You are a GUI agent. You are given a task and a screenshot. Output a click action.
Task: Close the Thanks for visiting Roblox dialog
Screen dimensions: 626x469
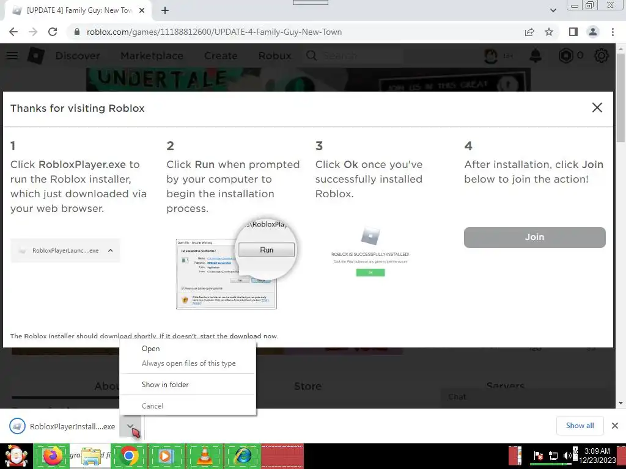pos(597,107)
